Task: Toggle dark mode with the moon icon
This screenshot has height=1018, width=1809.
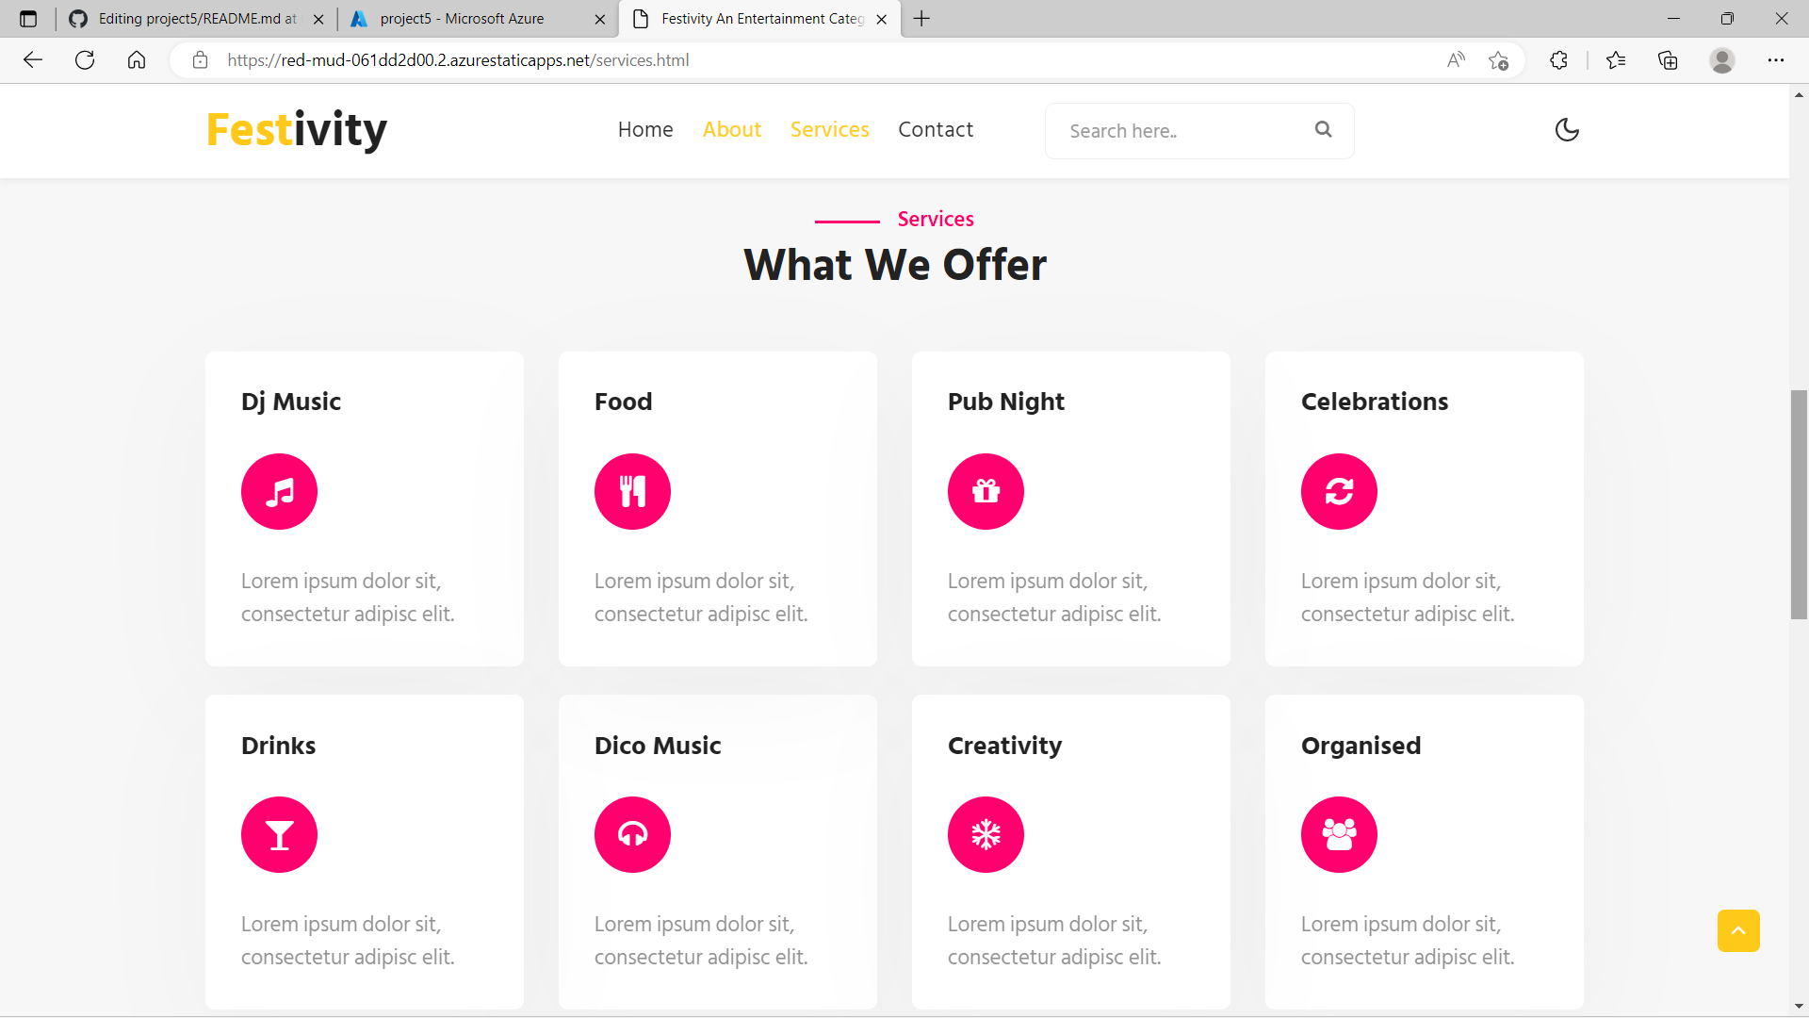Action: pyautogui.click(x=1567, y=130)
